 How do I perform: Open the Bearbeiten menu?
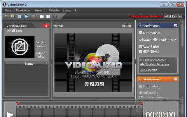point(24,11)
